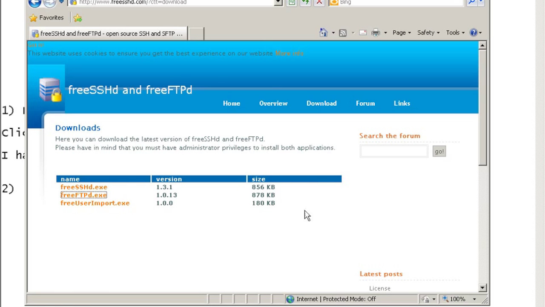
Task: Download freeSSHd.exe
Action: [84, 187]
